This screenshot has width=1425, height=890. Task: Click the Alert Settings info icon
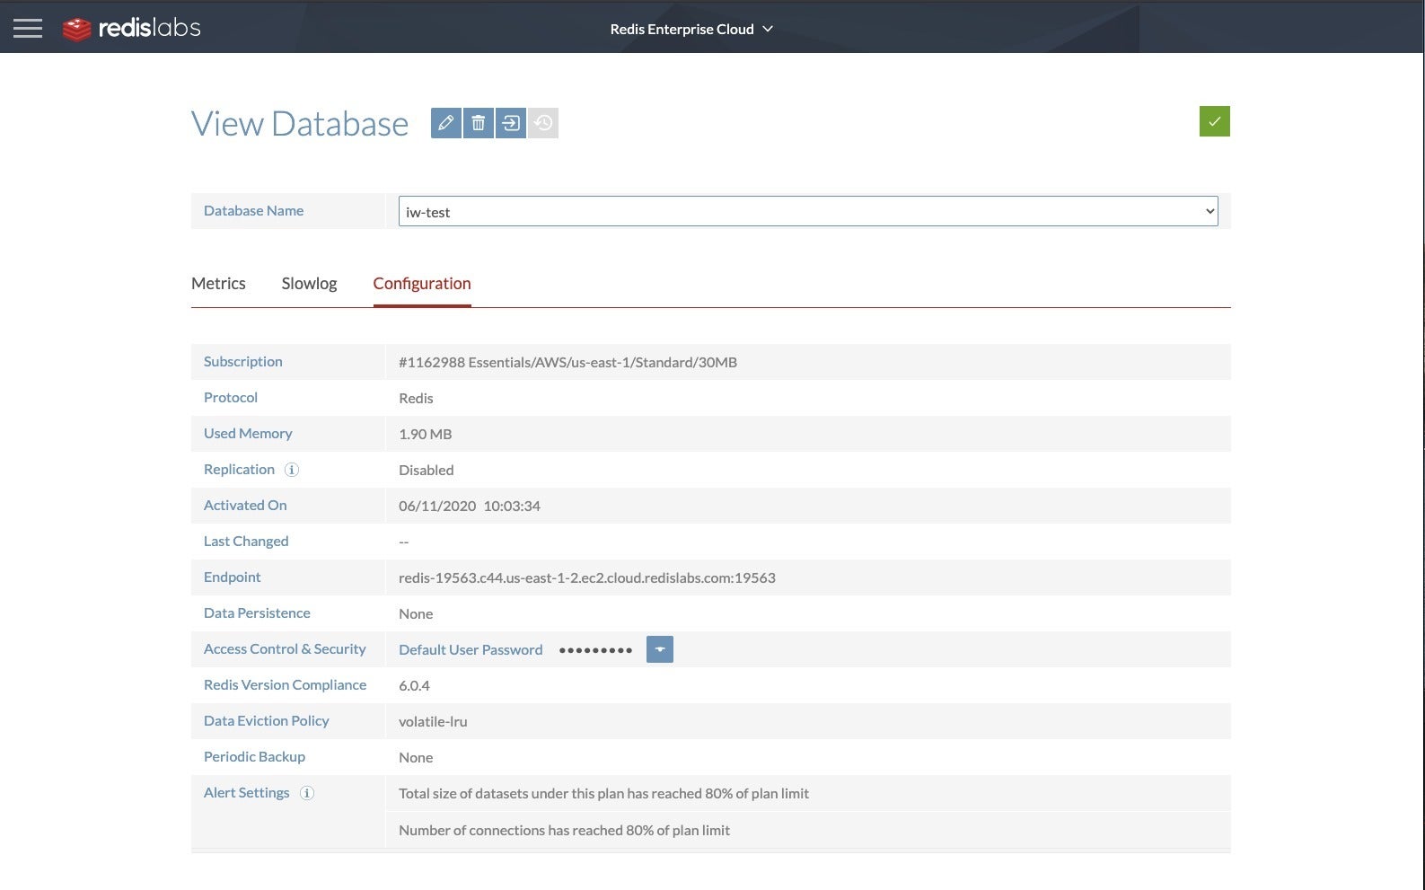tap(307, 793)
